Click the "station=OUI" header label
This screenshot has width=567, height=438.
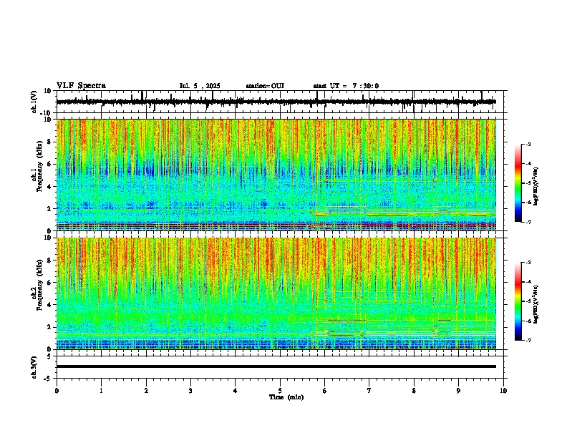pyautogui.click(x=265, y=86)
